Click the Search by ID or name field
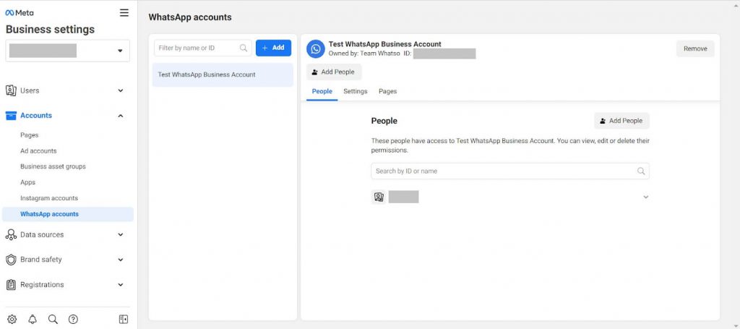740x329 pixels. point(503,171)
